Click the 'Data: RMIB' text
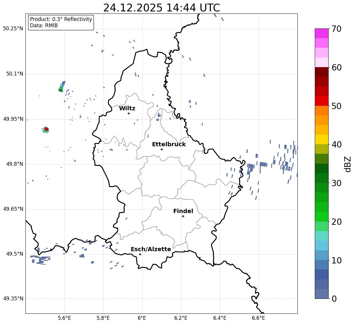The width and height of the screenshot is (355, 324). (x=44, y=25)
